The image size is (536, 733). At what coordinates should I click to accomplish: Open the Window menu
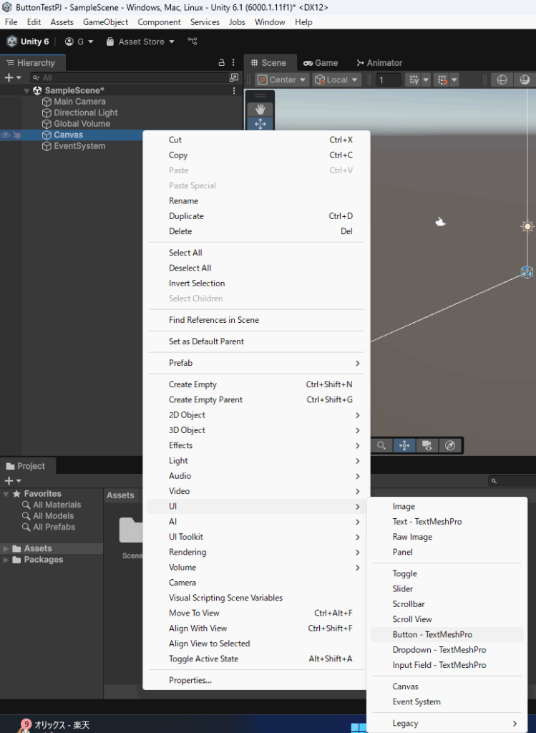point(270,22)
